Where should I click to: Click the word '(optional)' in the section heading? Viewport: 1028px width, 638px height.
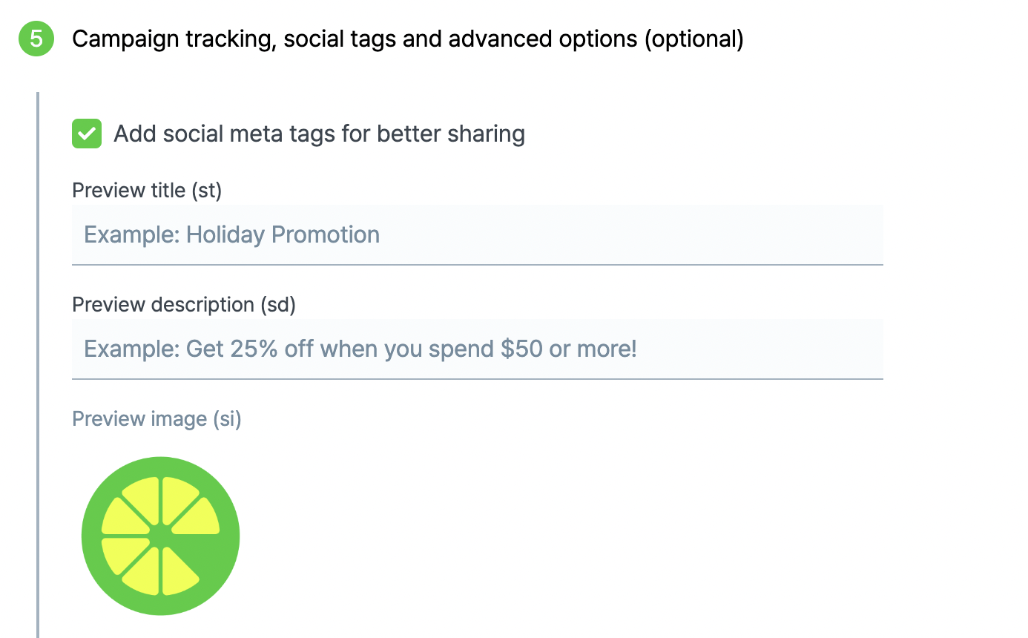click(693, 39)
